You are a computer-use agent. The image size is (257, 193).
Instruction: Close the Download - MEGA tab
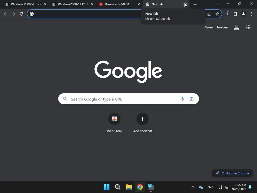pos(139,4)
